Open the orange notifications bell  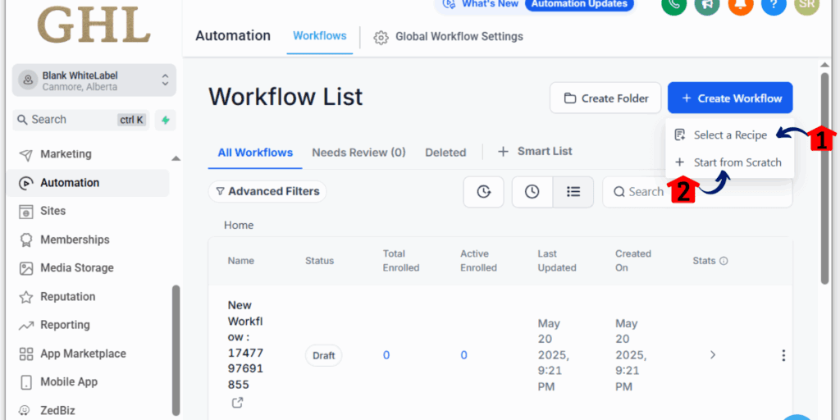pos(741,4)
